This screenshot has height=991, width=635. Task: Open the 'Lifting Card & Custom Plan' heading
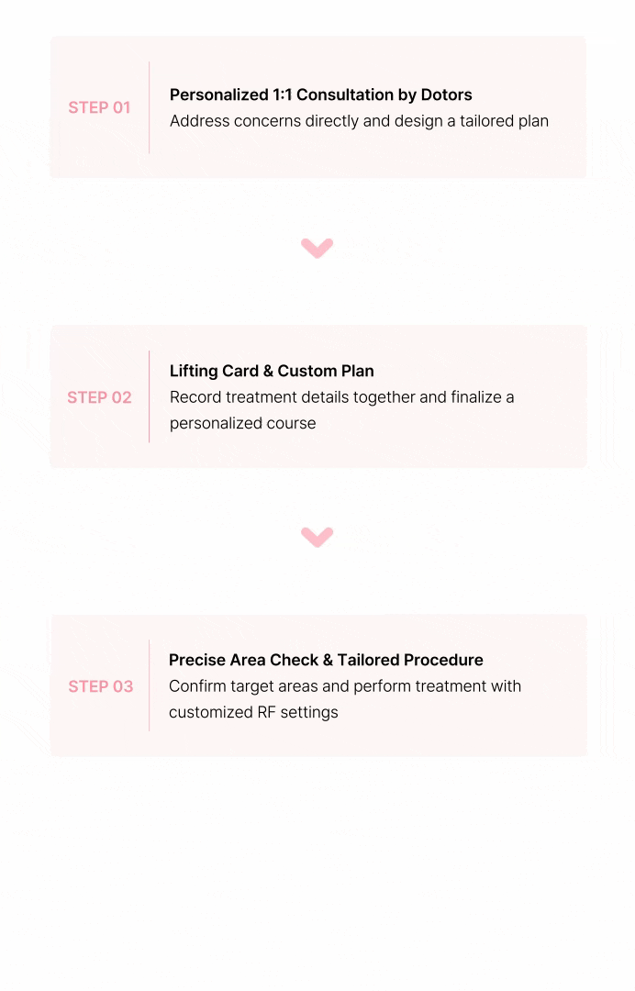(x=272, y=371)
